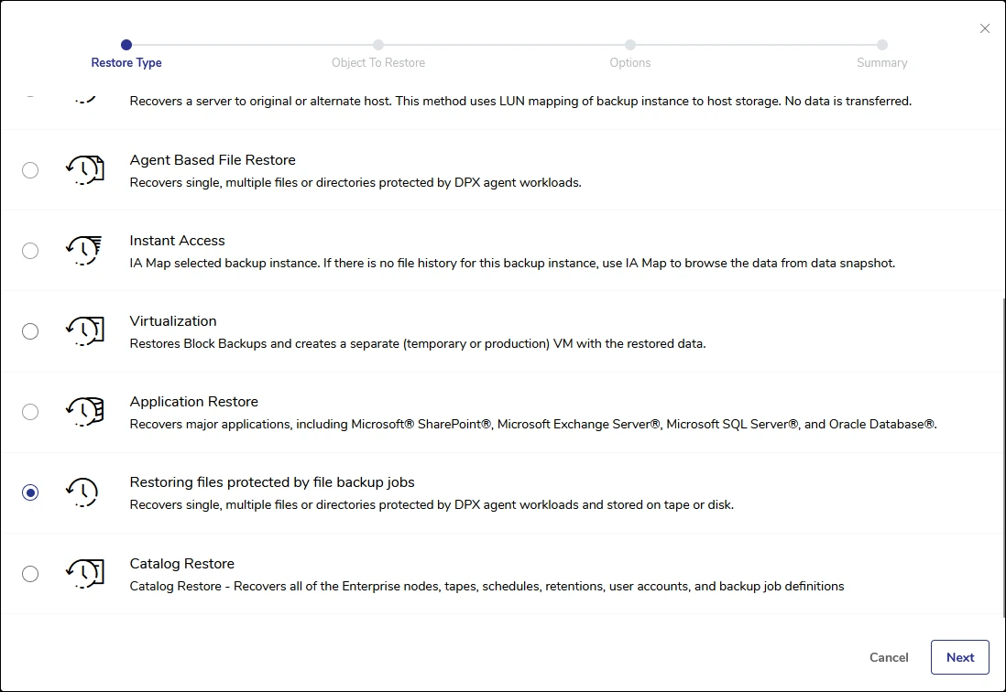Viewport: 1006px width, 692px height.
Task: Cancel the restore wizard
Action: coord(889,657)
